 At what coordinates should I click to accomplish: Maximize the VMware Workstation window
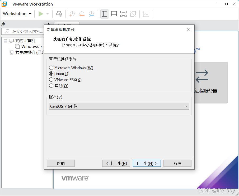pyautogui.click(x=227, y=4)
